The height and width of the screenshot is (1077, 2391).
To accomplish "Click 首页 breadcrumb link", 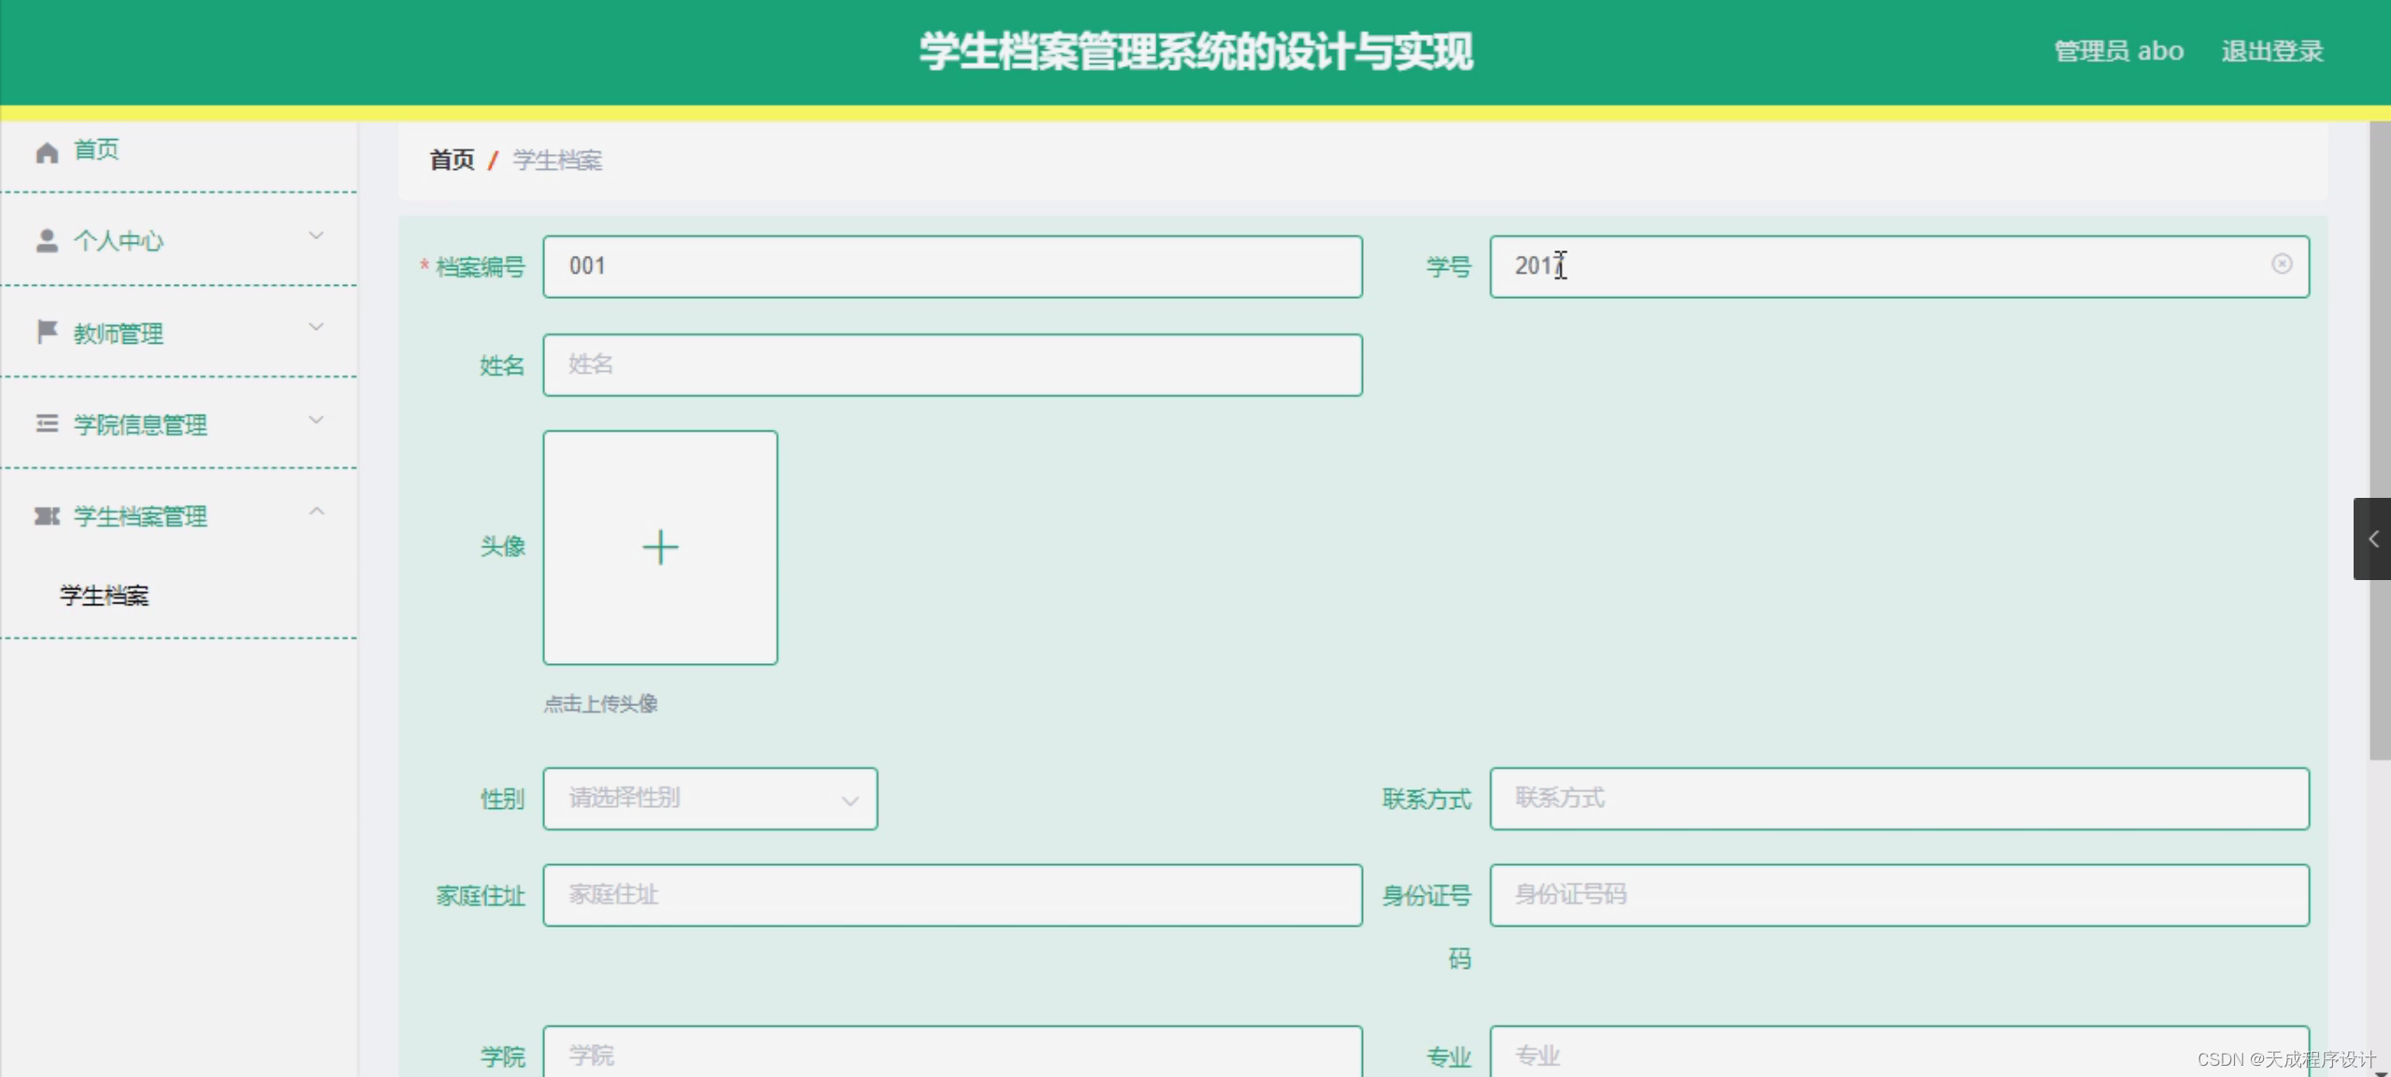I will (x=451, y=161).
